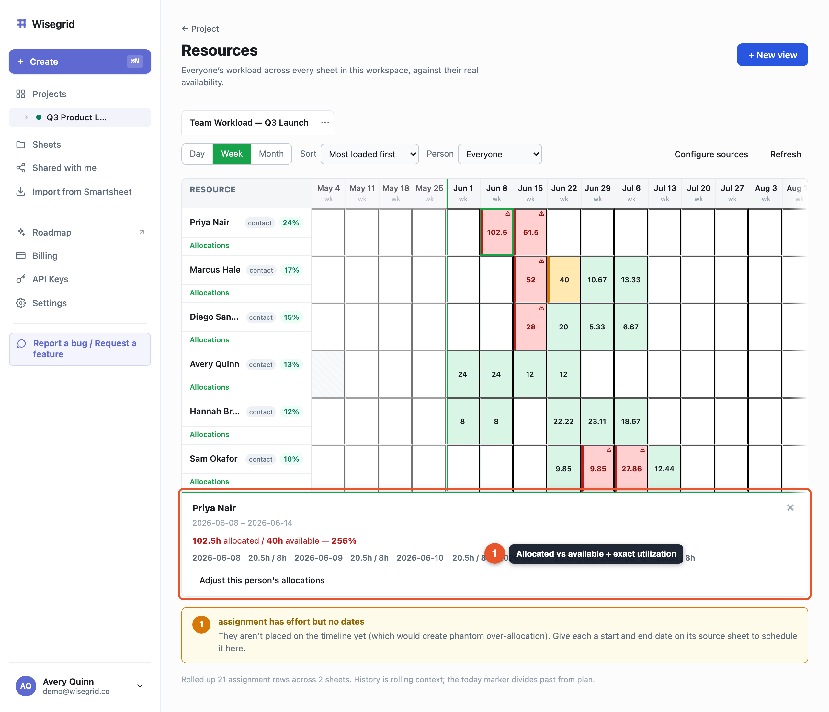The image size is (829, 712).
Task: Select the Team Workload — Q3 Launch tab
Action: tap(249, 123)
